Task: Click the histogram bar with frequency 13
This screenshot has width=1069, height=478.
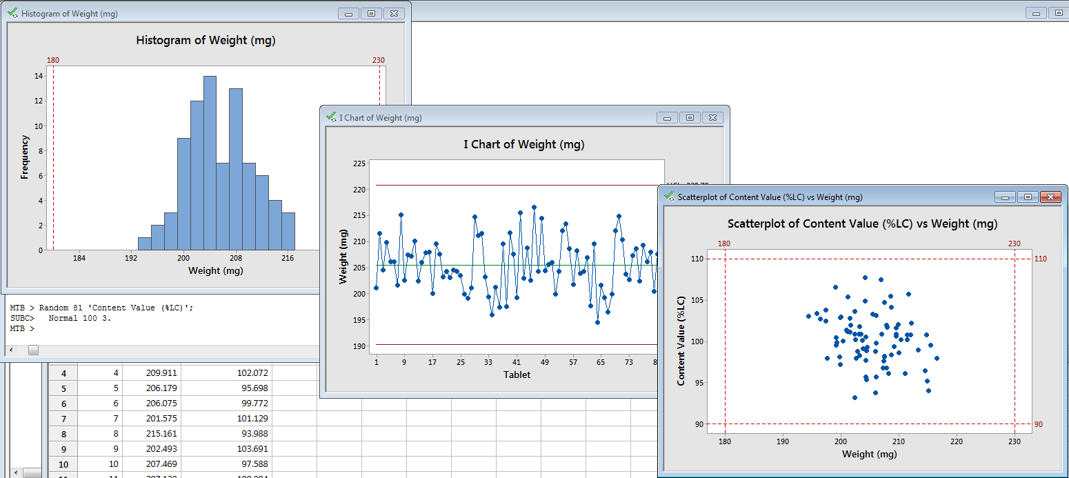Action: coord(236,169)
